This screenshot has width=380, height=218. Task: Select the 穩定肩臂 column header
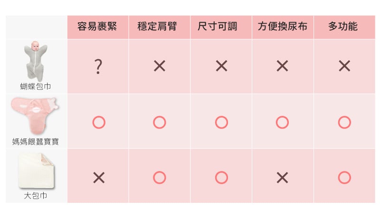click(x=159, y=27)
